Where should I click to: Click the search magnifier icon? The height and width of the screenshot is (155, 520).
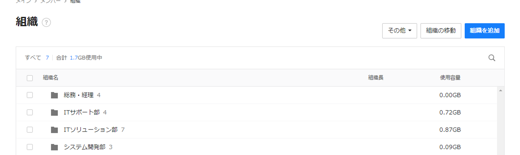click(492, 58)
